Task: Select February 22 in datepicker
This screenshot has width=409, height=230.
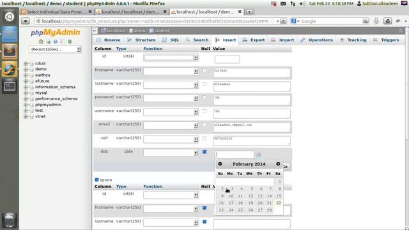Action: tap(279, 203)
